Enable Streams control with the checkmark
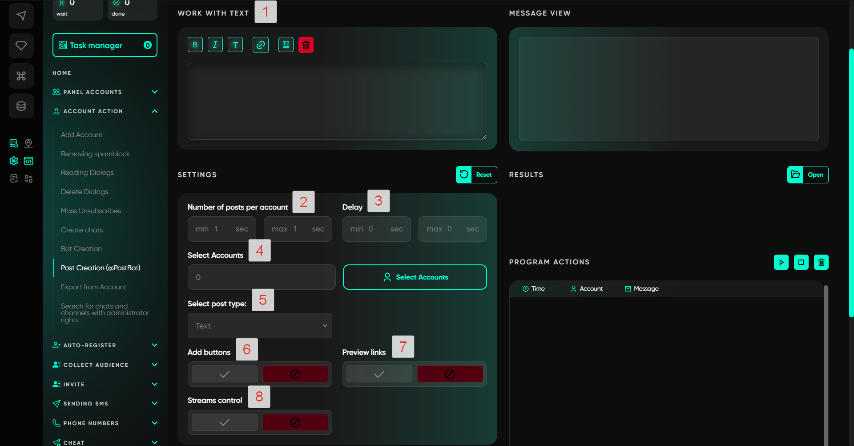This screenshot has width=854, height=446. click(x=225, y=422)
